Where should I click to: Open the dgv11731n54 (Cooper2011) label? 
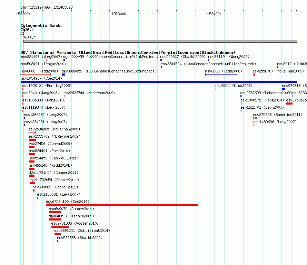pos(53,173)
